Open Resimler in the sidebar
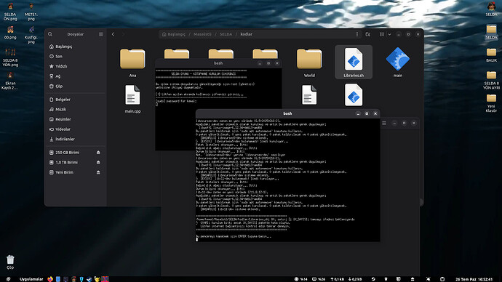 [76, 120]
